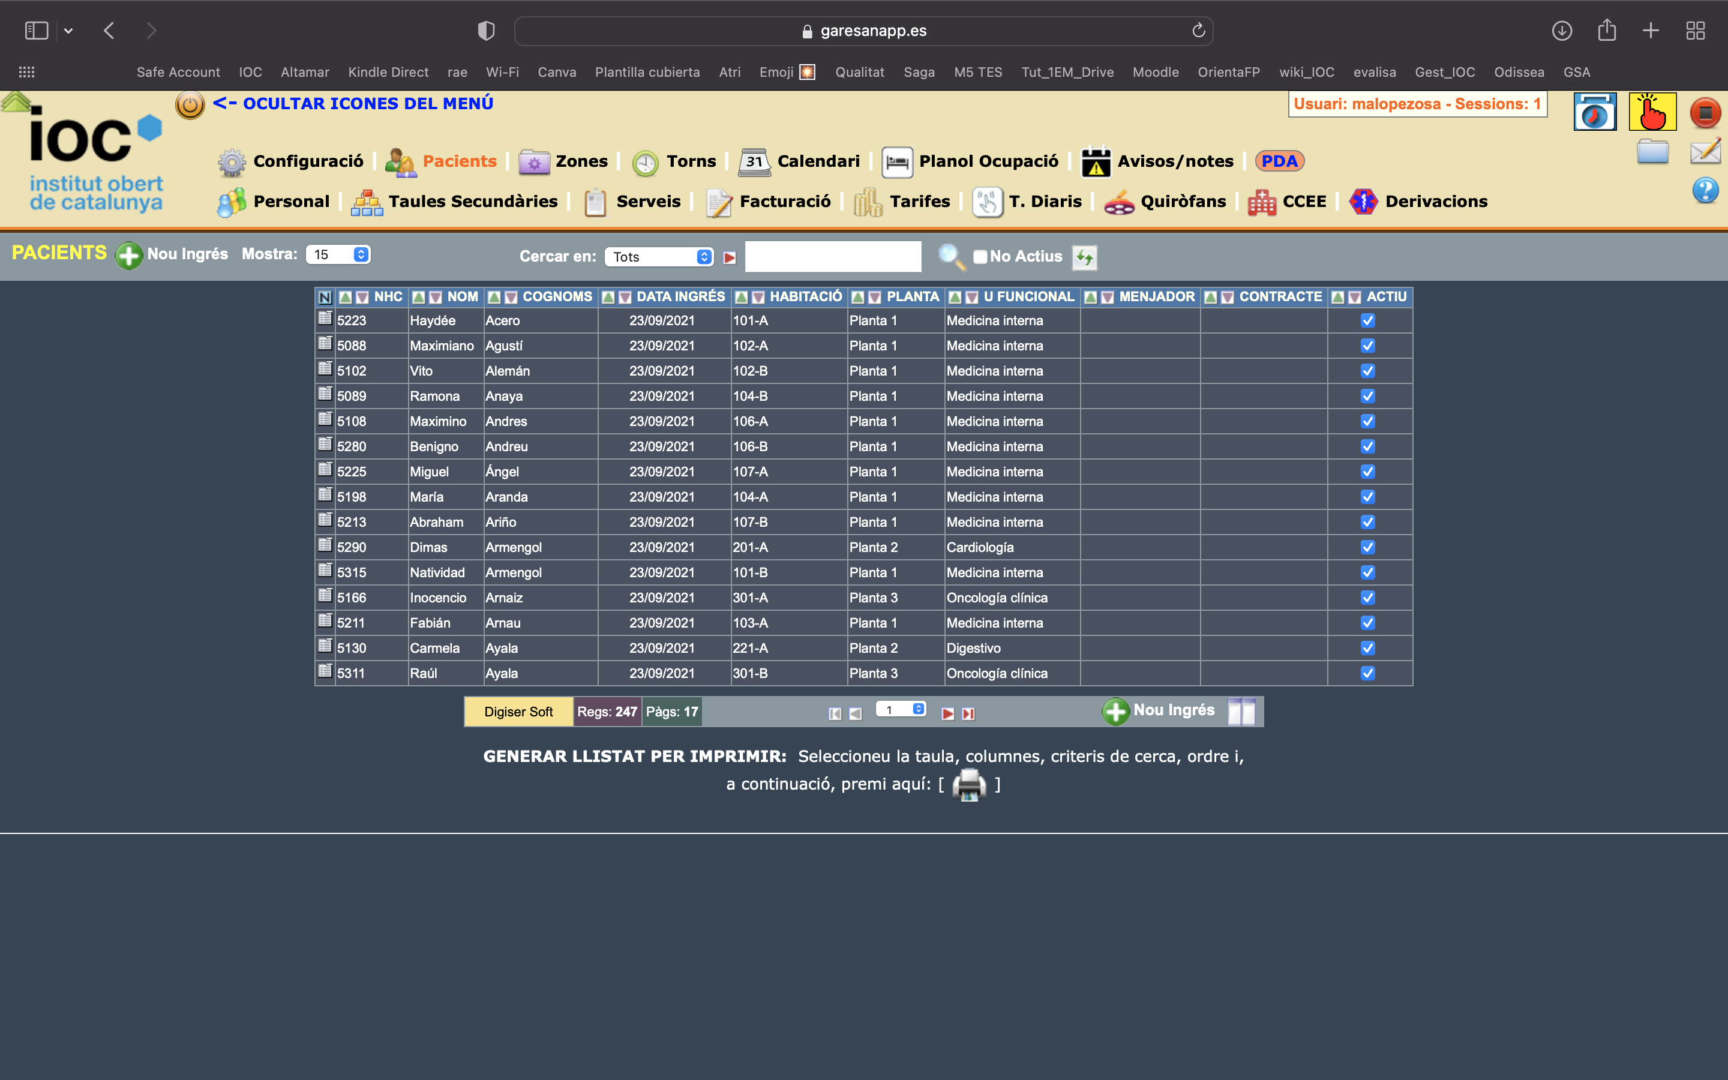Open the Mostra rows-per-page dropdown
The height and width of the screenshot is (1080, 1728).
point(338,255)
